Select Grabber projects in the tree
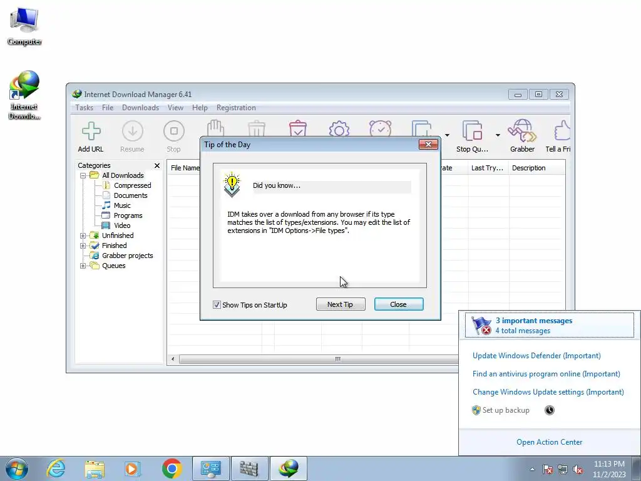Viewport: 641px width, 481px height. 128,256
